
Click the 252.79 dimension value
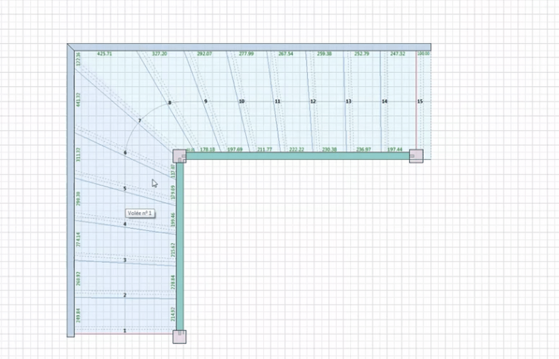pyautogui.click(x=362, y=54)
